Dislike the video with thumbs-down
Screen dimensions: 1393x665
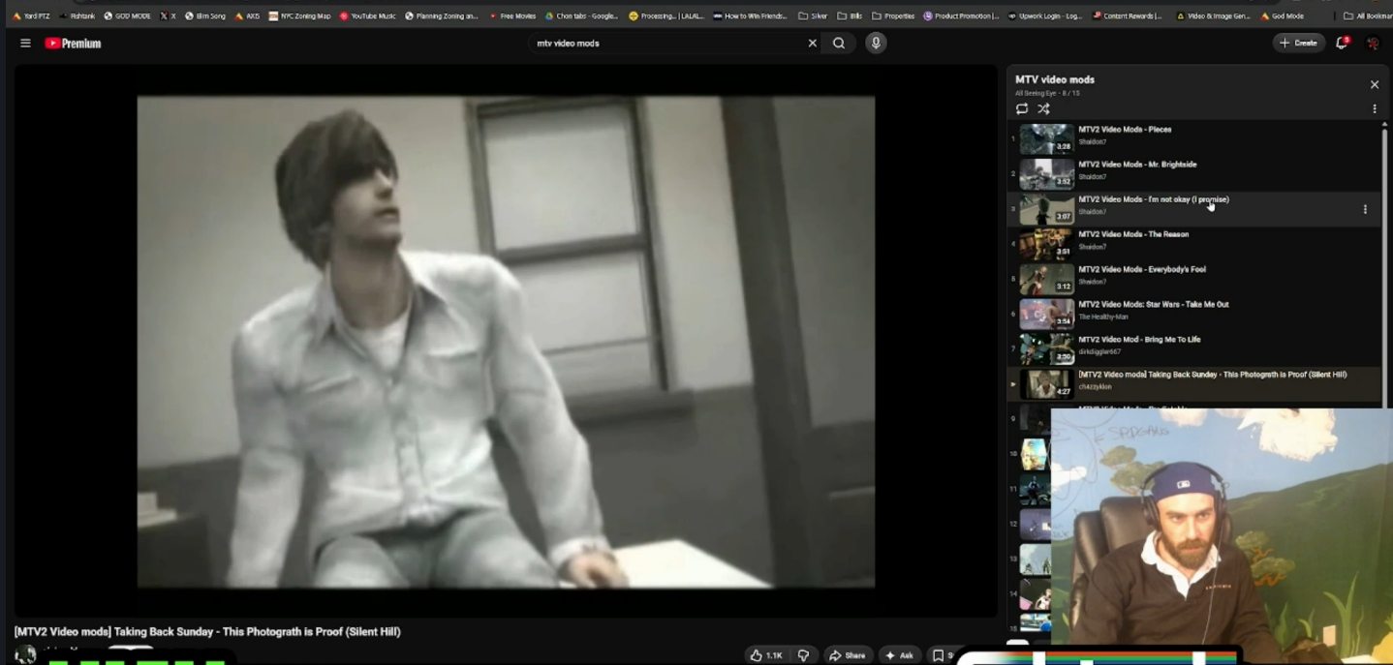click(803, 655)
